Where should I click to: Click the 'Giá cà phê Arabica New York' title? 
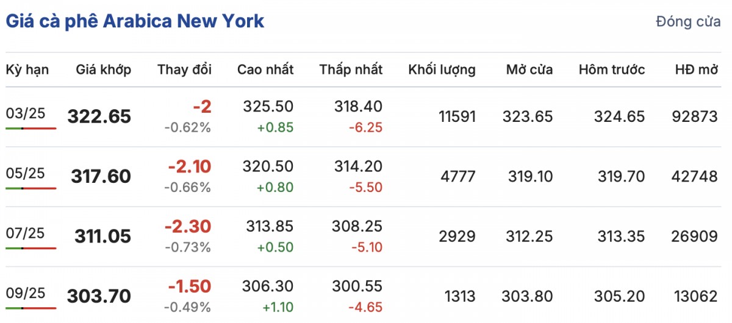point(135,21)
